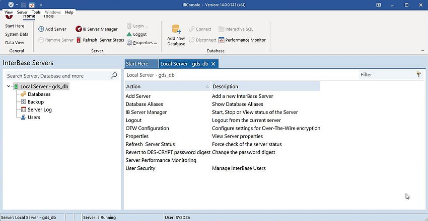This screenshot has width=428, height=221.
Task: Click the search magnifier icon
Action: (114, 76)
